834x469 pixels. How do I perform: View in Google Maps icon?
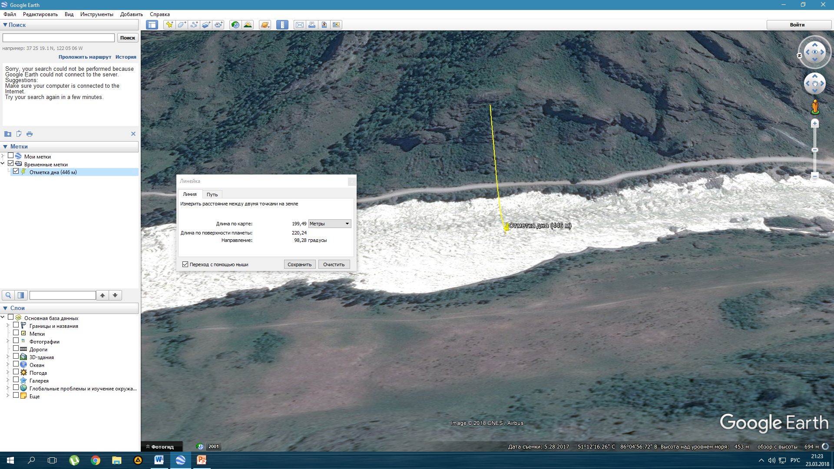[x=336, y=25]
